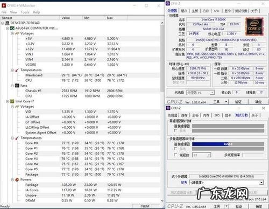Enable the 线程数 threads checkbox
This screenshot has height=209, width=269.
tap(175, 155)
